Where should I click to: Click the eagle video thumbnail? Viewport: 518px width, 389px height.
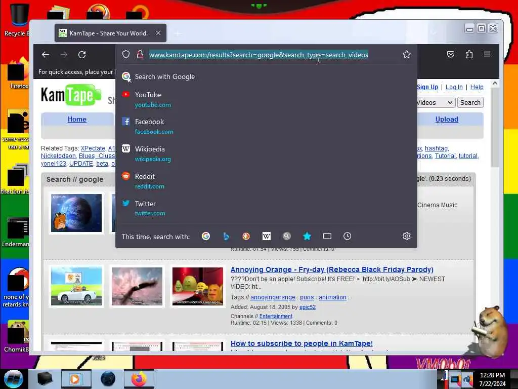click(x=137, y=287)
